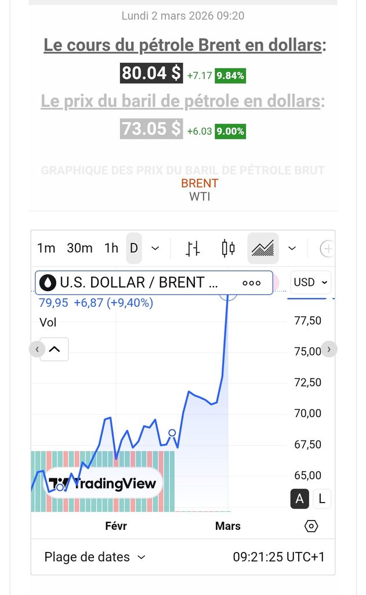366x595 pixels.
Task: Expand the timeframe dropdown chevron
Action: pos(155,249)
